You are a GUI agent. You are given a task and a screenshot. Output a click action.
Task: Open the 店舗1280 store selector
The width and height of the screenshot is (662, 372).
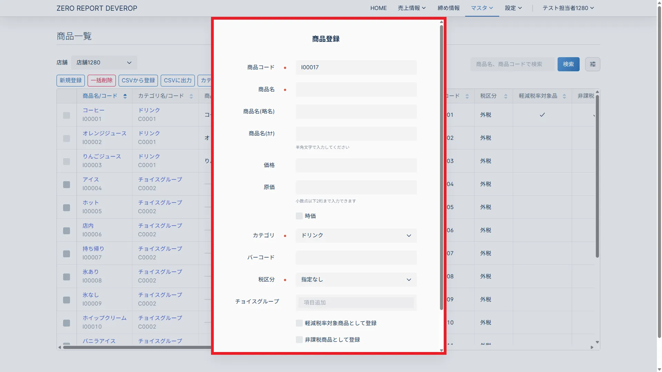(x=104, y=63)
